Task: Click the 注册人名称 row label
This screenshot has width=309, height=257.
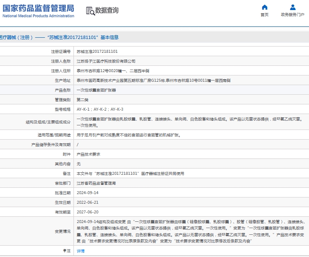Action: tap(61, 61)
